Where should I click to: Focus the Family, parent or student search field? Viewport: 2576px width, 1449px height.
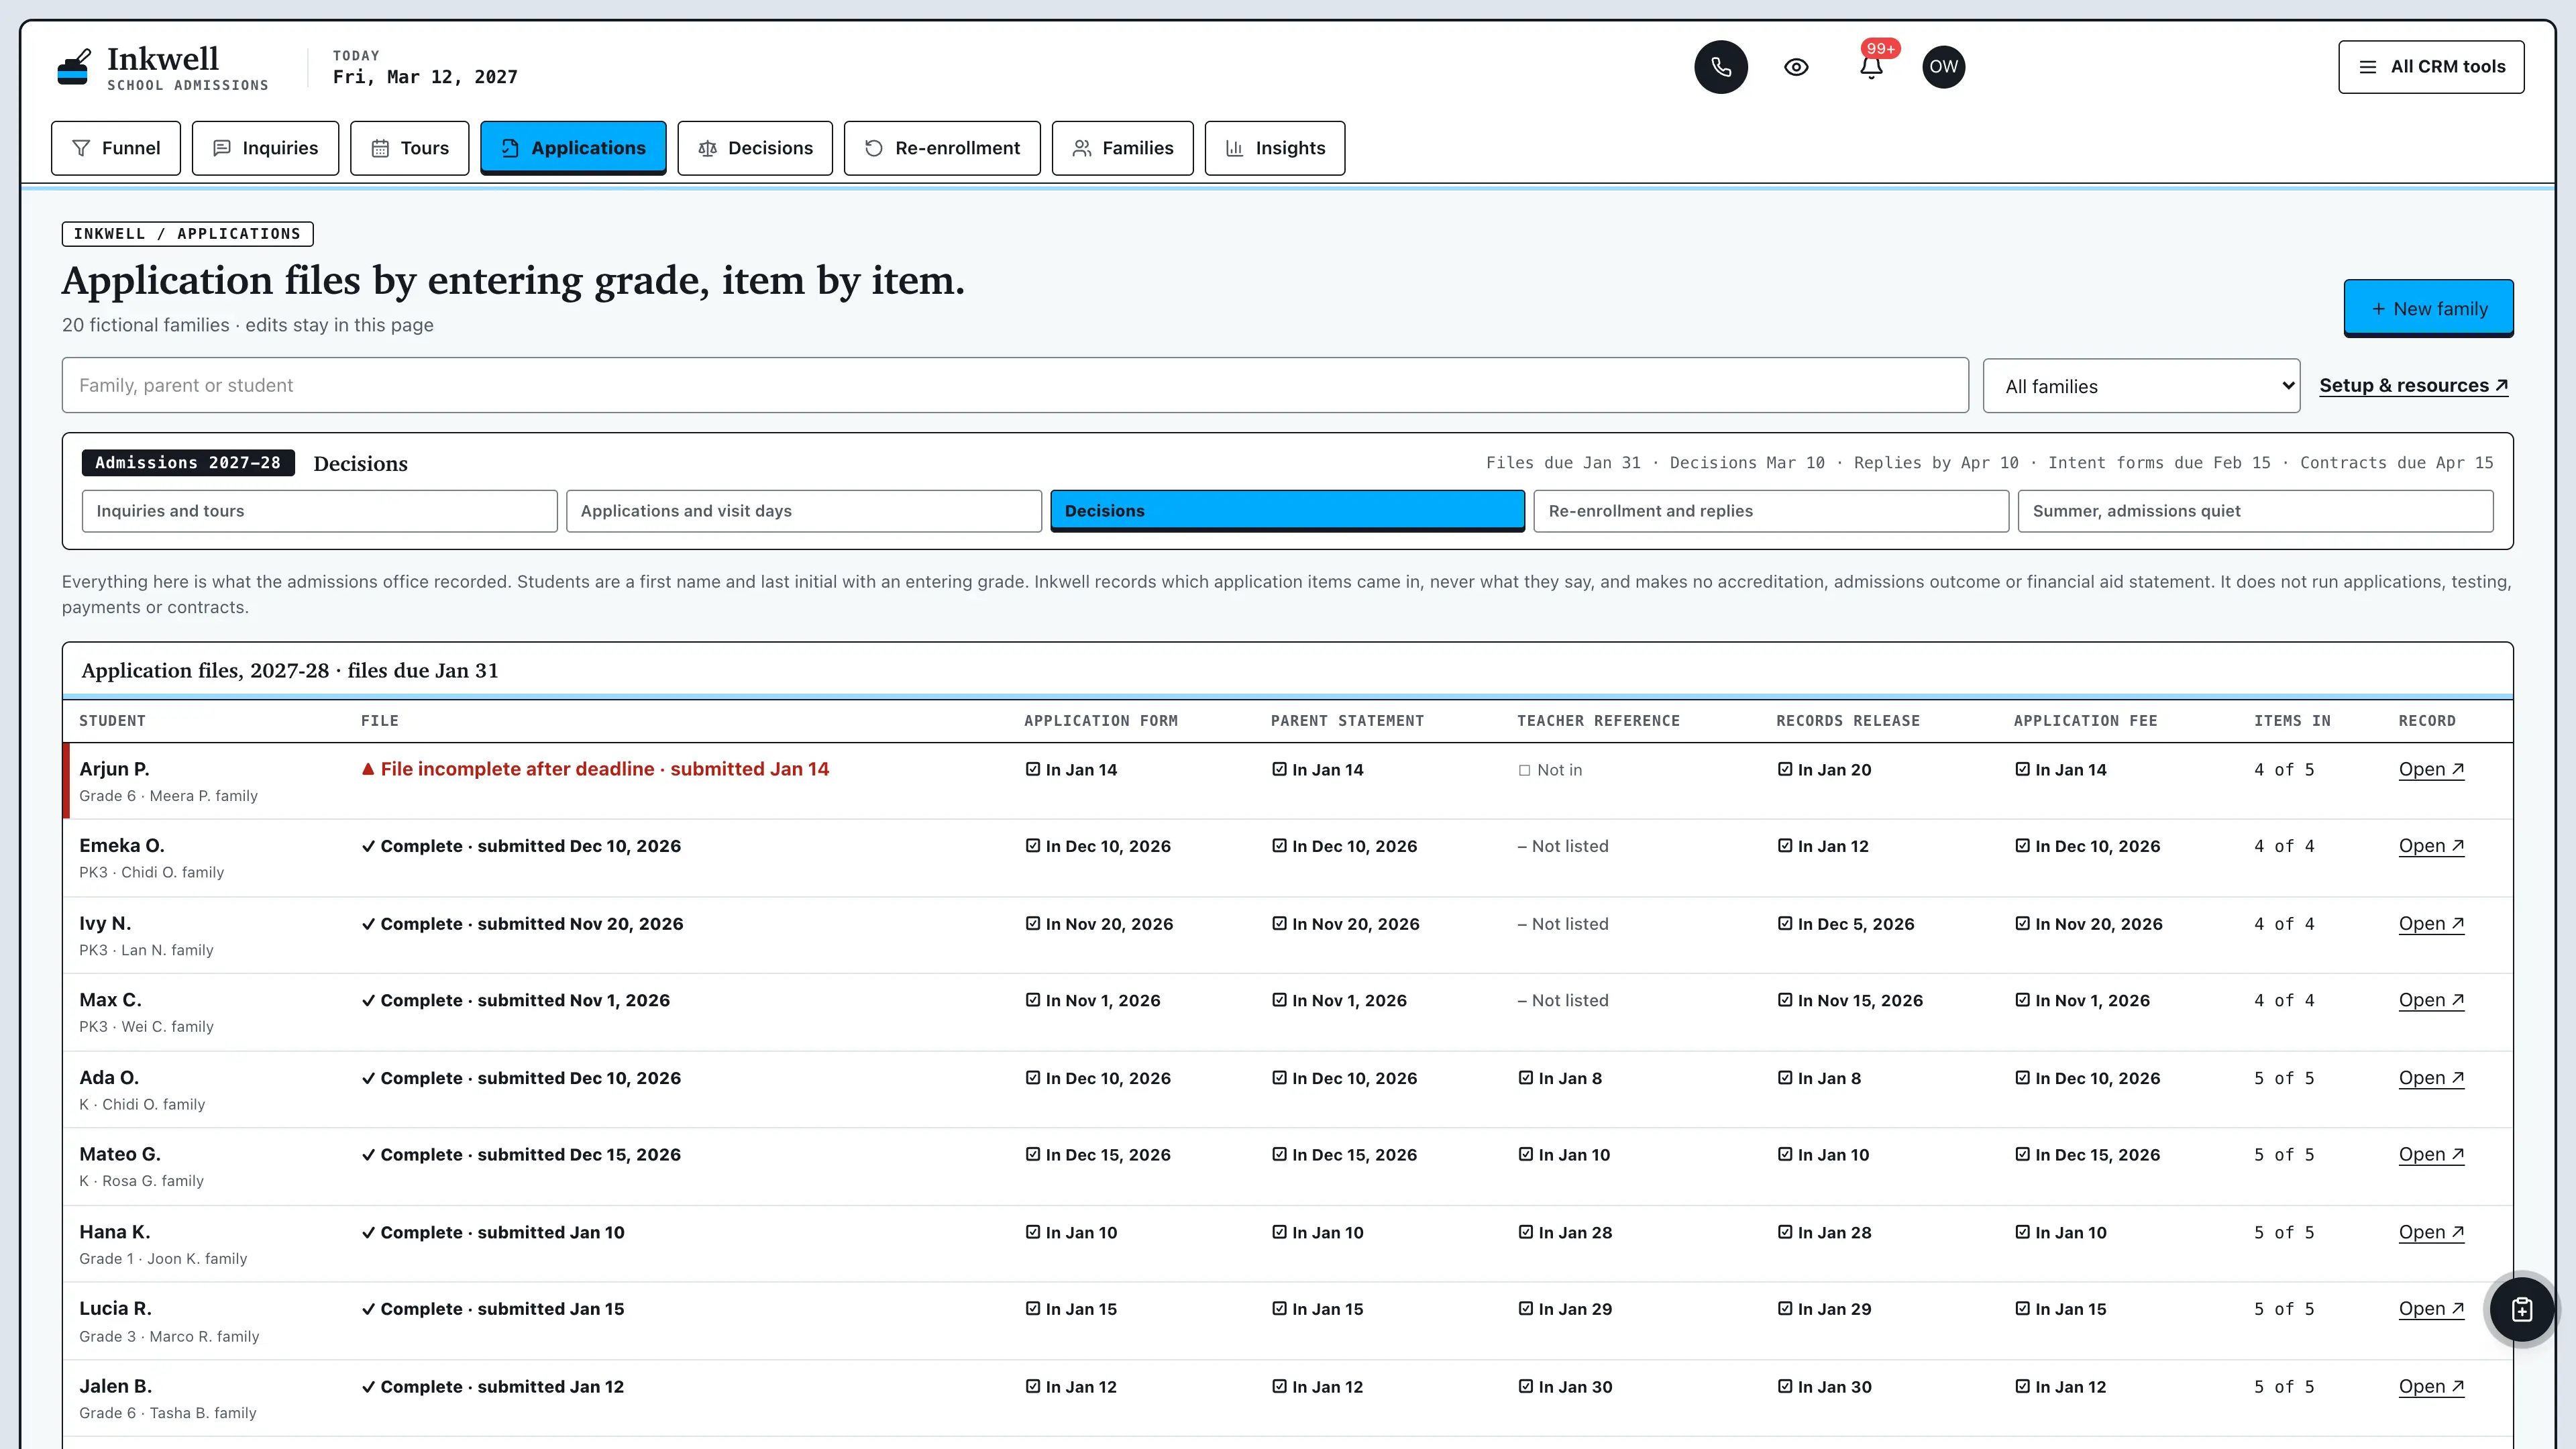tap(1015, 385)
